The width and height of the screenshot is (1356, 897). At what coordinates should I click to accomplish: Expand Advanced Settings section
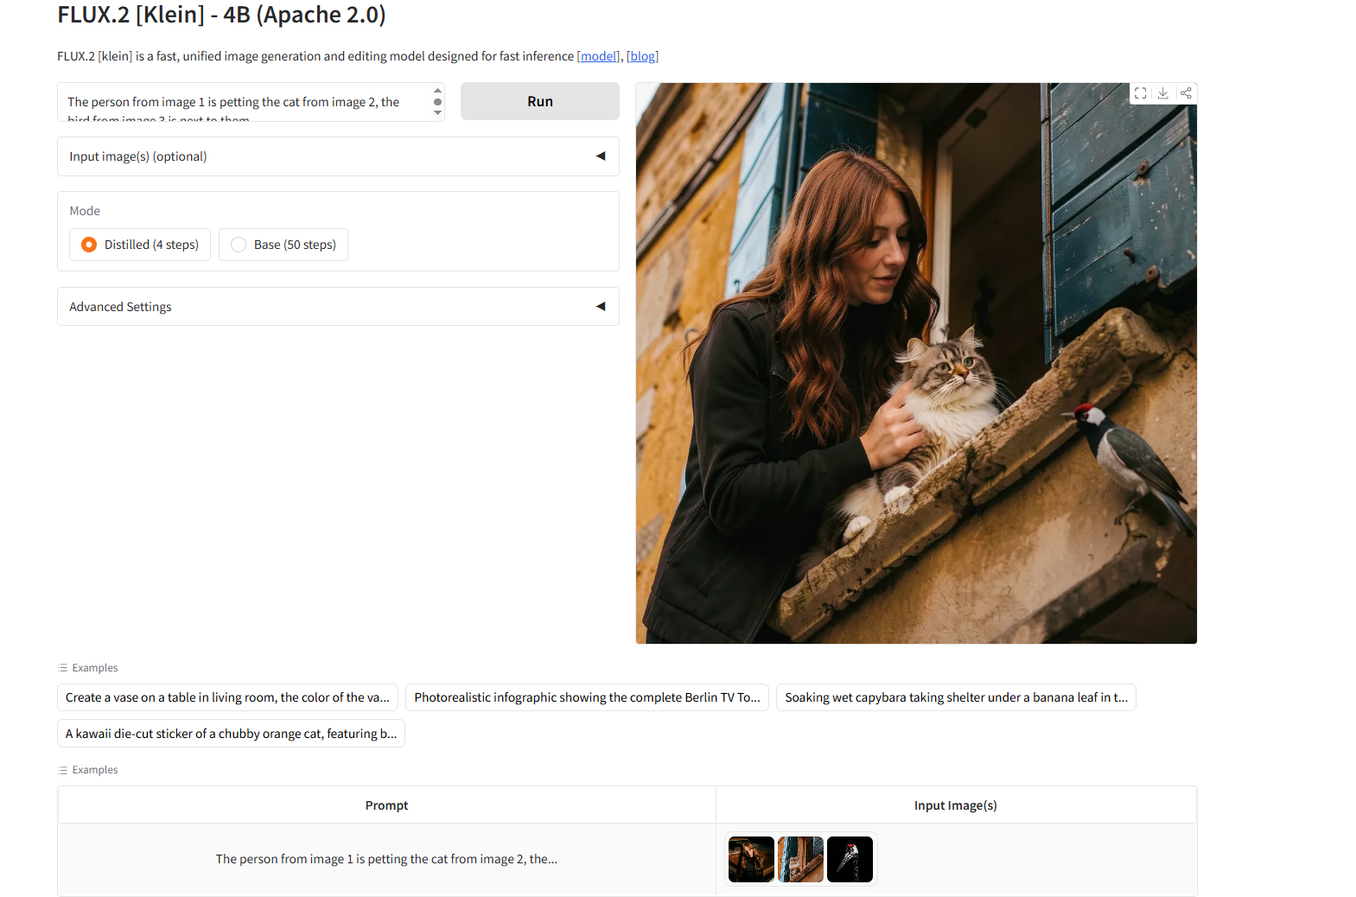[338, 307]
